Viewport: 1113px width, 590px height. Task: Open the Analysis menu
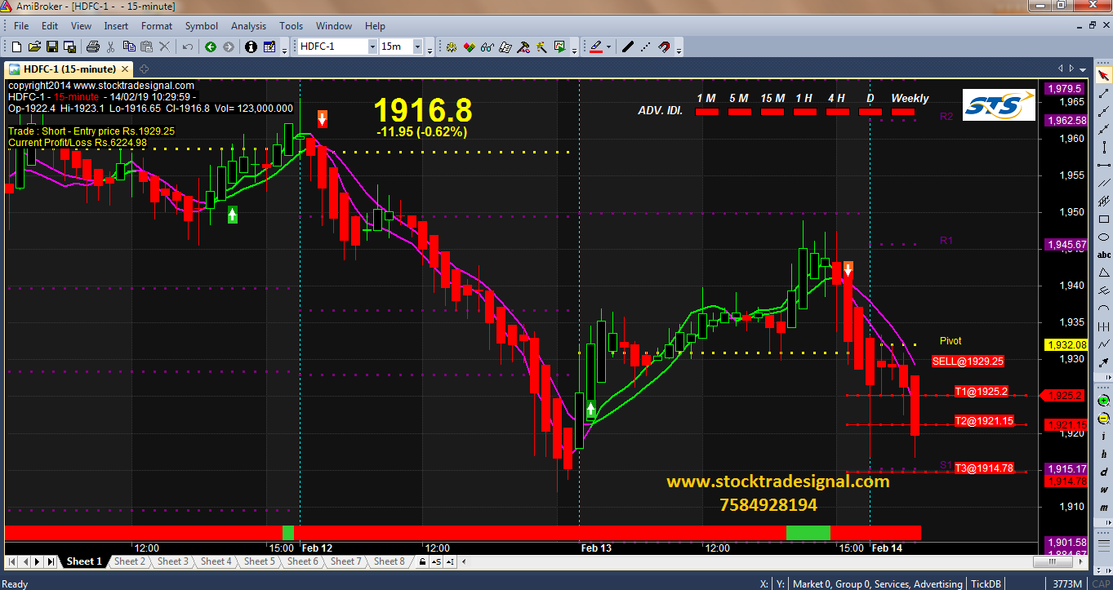tap(248, 26)
